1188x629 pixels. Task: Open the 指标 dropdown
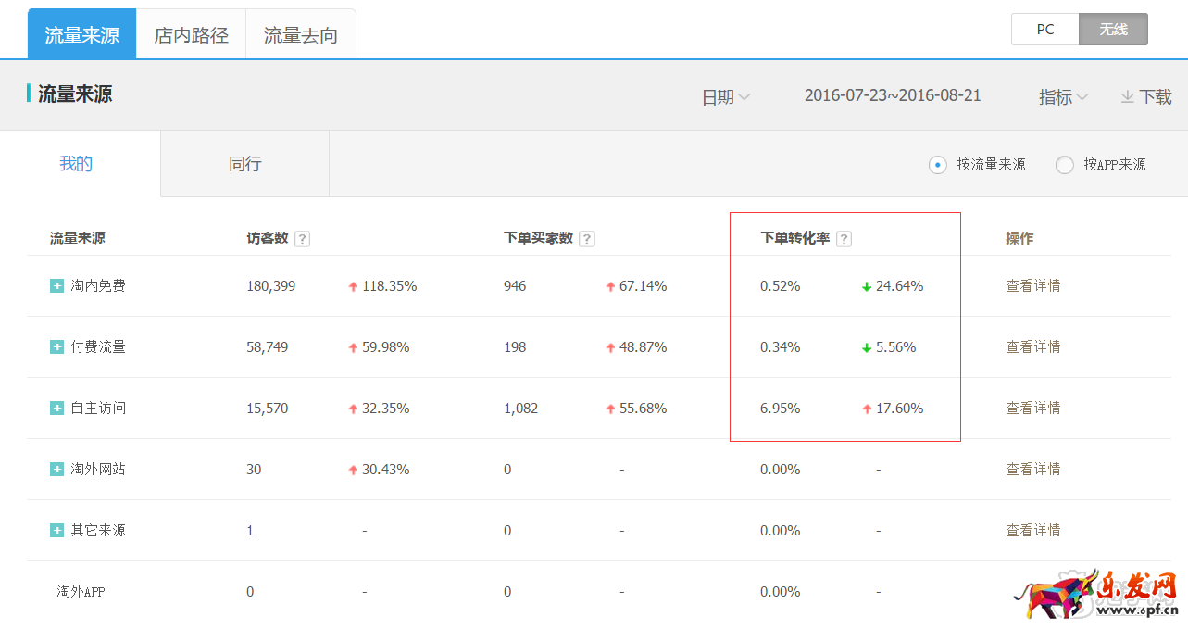1063,97
